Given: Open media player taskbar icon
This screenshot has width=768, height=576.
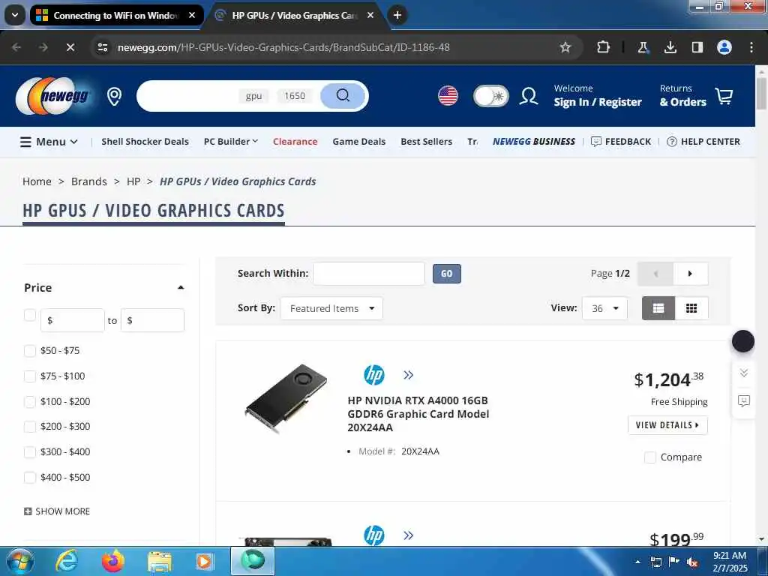Looking at the screenshot, I should point(204,561).
